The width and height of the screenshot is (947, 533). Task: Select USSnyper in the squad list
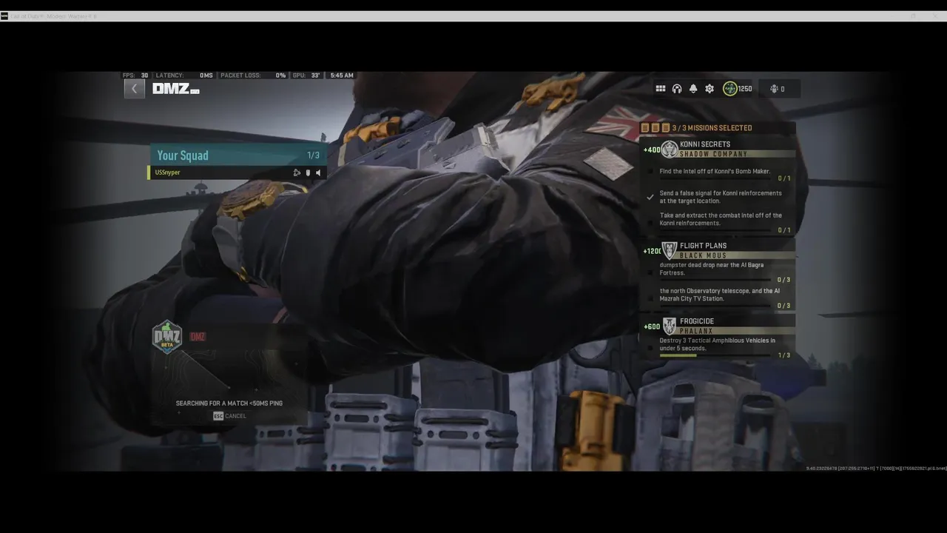(x=237, y=172)
